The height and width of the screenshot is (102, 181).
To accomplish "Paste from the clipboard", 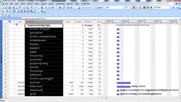I will pyautogui.click(x=27, y=8).
